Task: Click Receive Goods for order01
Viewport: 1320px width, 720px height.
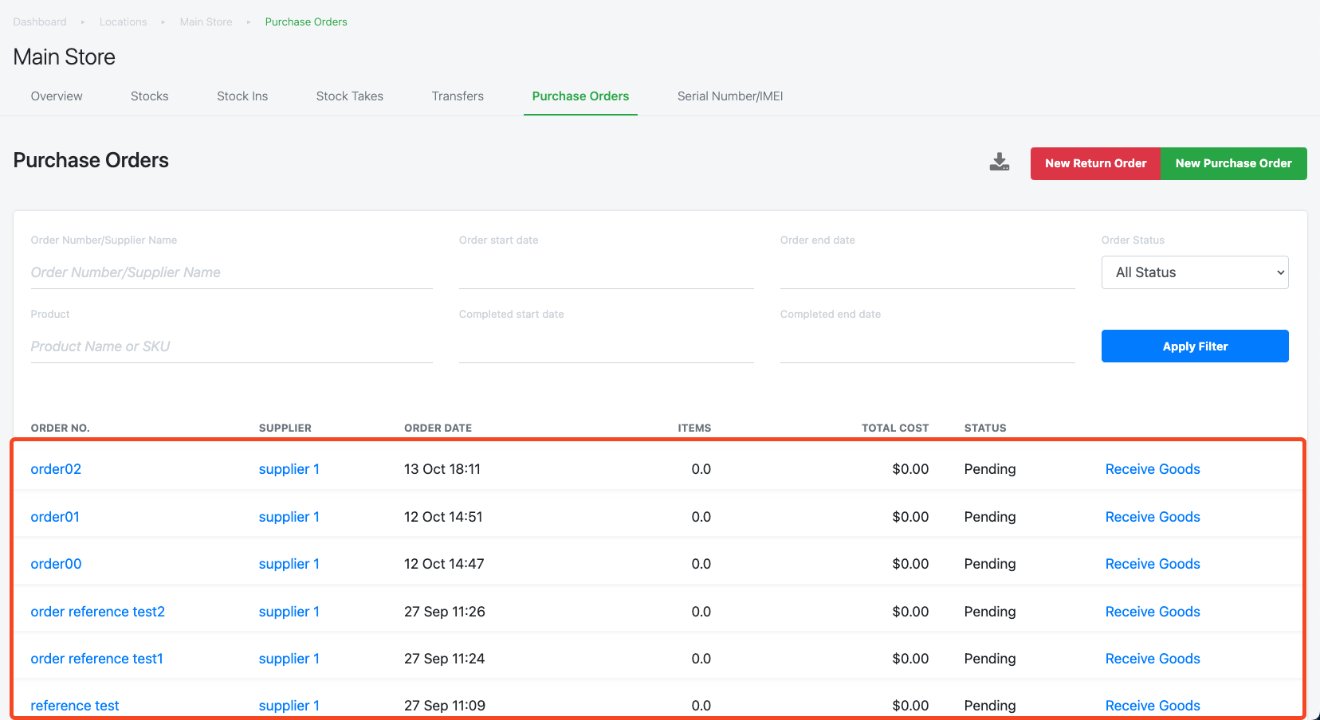Action: point(1153,517)
